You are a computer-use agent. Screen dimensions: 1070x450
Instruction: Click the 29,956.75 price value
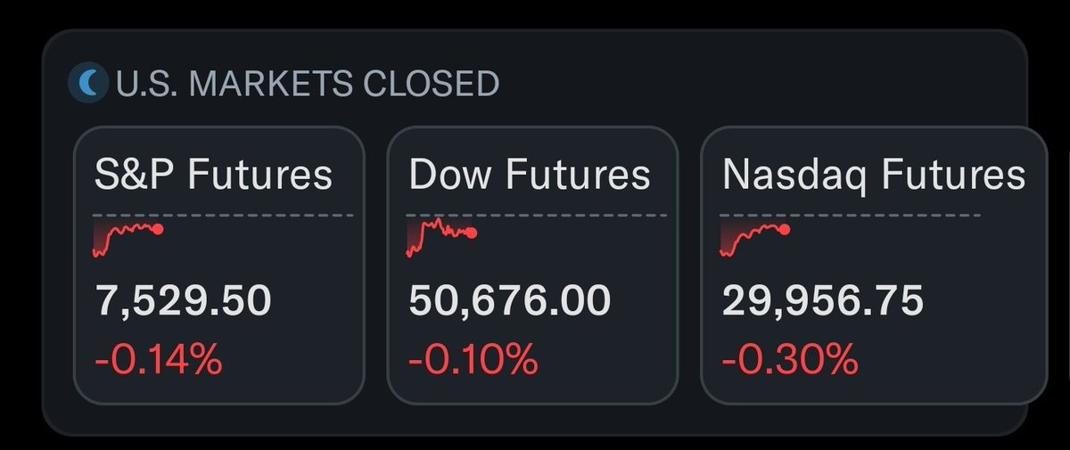click(822, 302)
